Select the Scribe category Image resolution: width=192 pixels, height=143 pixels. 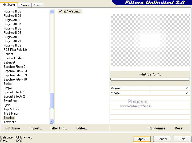(7, 84)
